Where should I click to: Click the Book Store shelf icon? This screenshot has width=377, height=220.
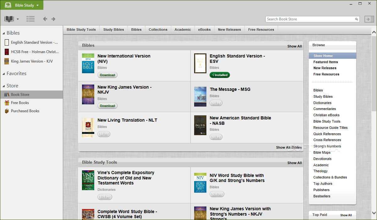pos(7,95)
